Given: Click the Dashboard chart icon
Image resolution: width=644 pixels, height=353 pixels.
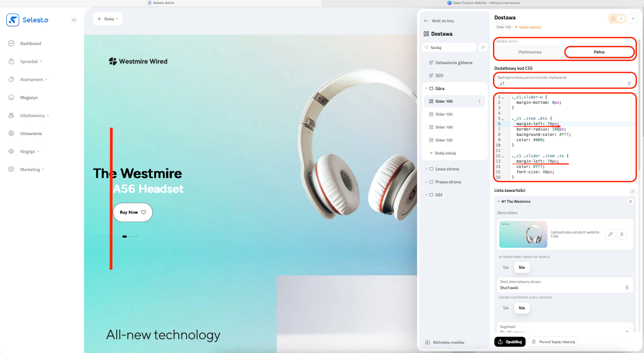Looking at the screenshot, I should click(11, 43).
